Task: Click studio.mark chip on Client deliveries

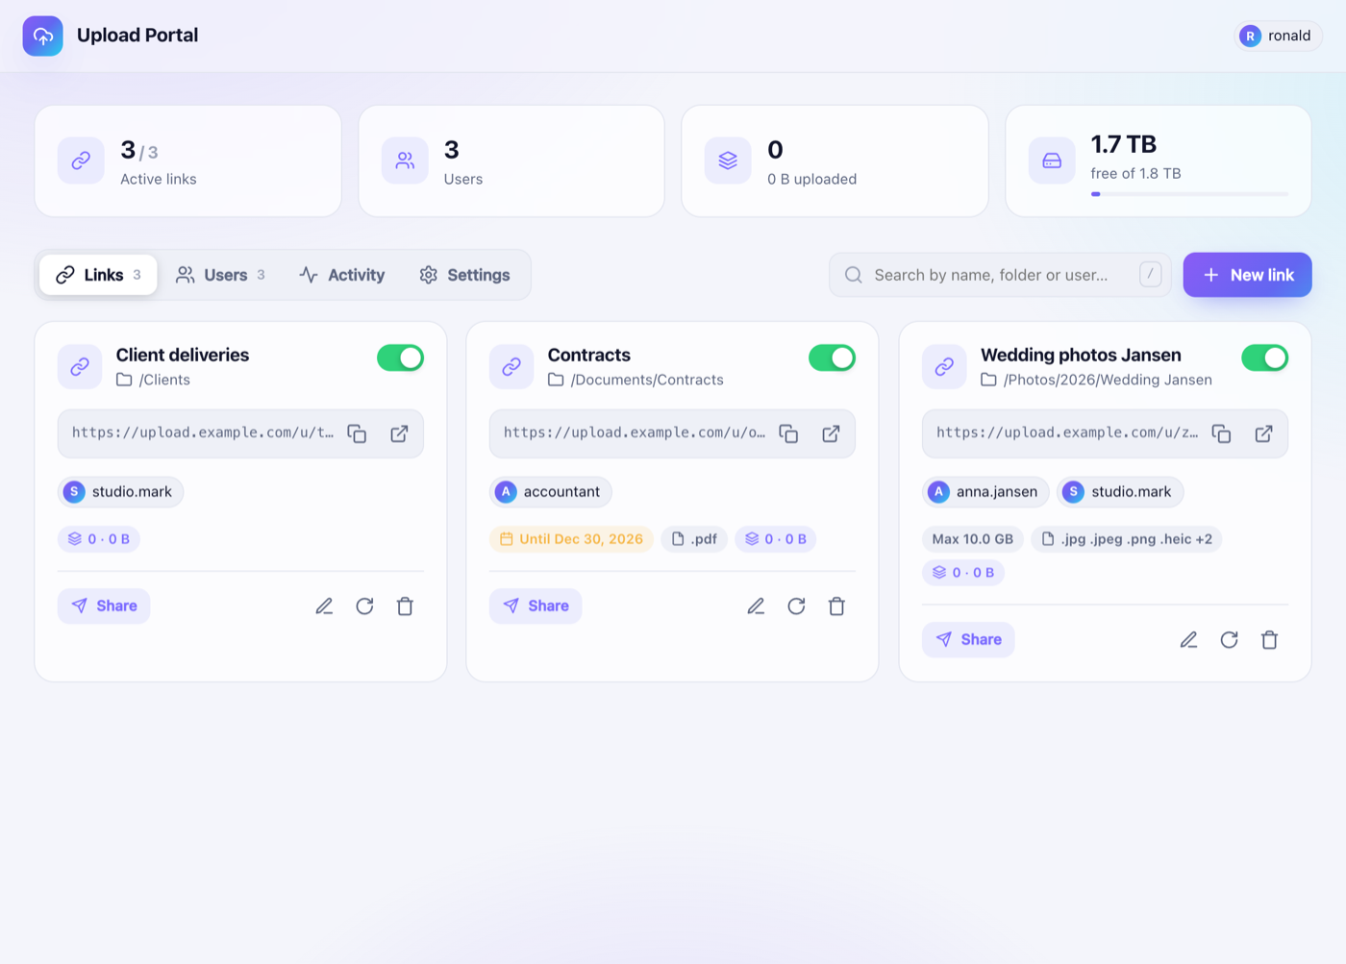Action: [120, 492]
